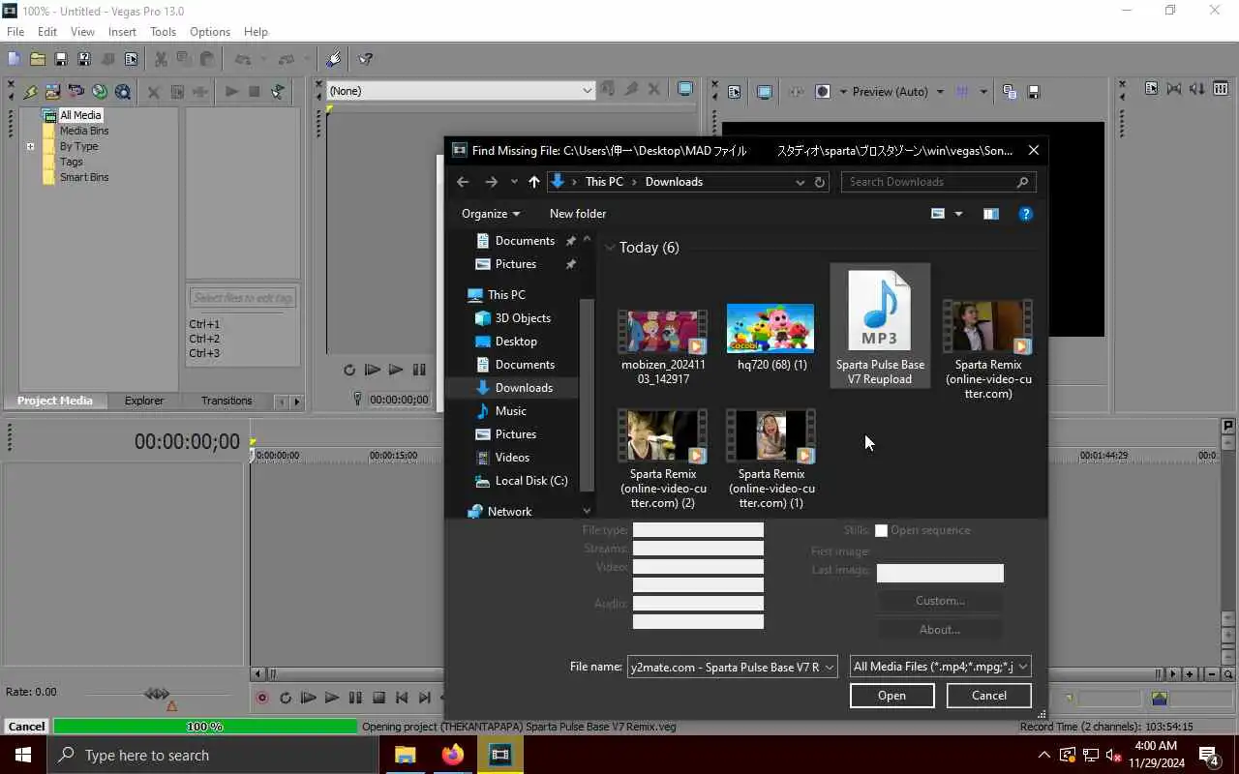Image resolution: width=1239 pixels, height=774 pixels.
Task: Click the Show preview pane icon
Action: [x=990, y=214]
